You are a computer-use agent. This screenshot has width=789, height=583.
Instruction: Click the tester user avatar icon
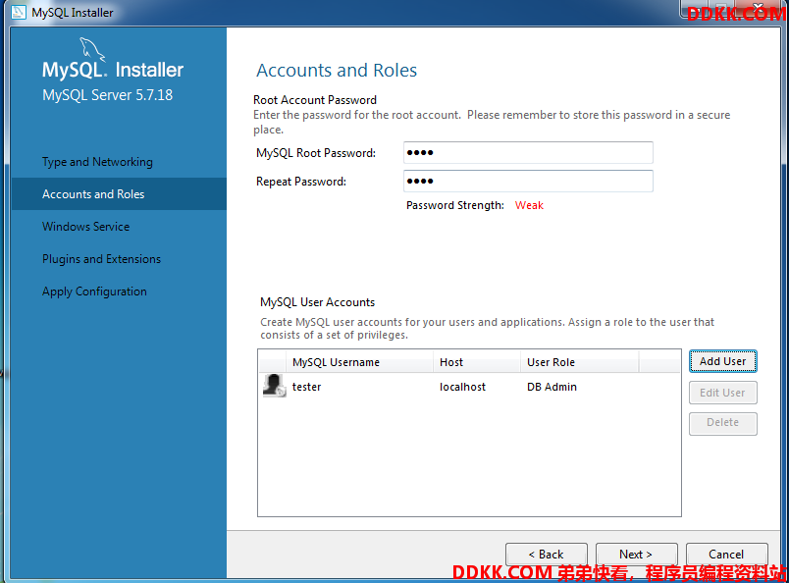tap(274, 386)
